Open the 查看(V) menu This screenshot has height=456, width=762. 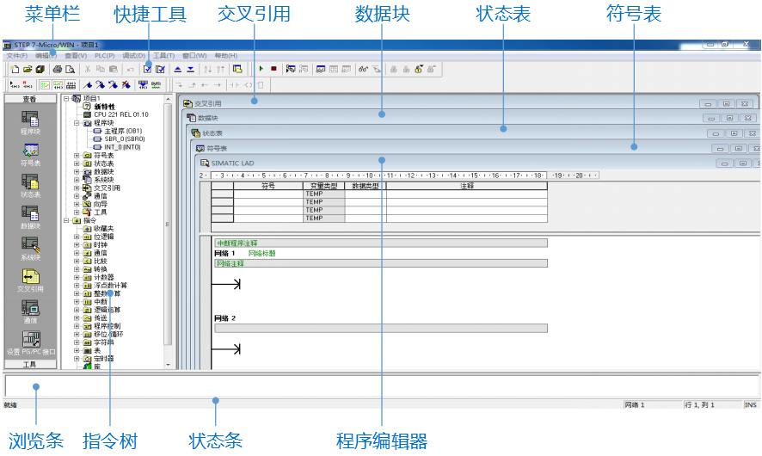(76, 56)
